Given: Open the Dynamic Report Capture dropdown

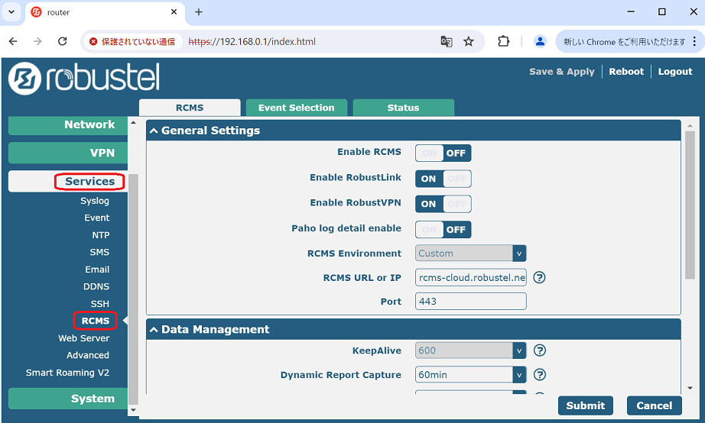Looking at the screenshot, I should click(x=471, y=374).
